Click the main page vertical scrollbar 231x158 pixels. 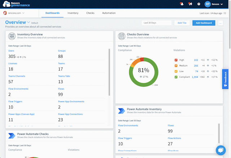pyautogui.click(x=230, y=24)
